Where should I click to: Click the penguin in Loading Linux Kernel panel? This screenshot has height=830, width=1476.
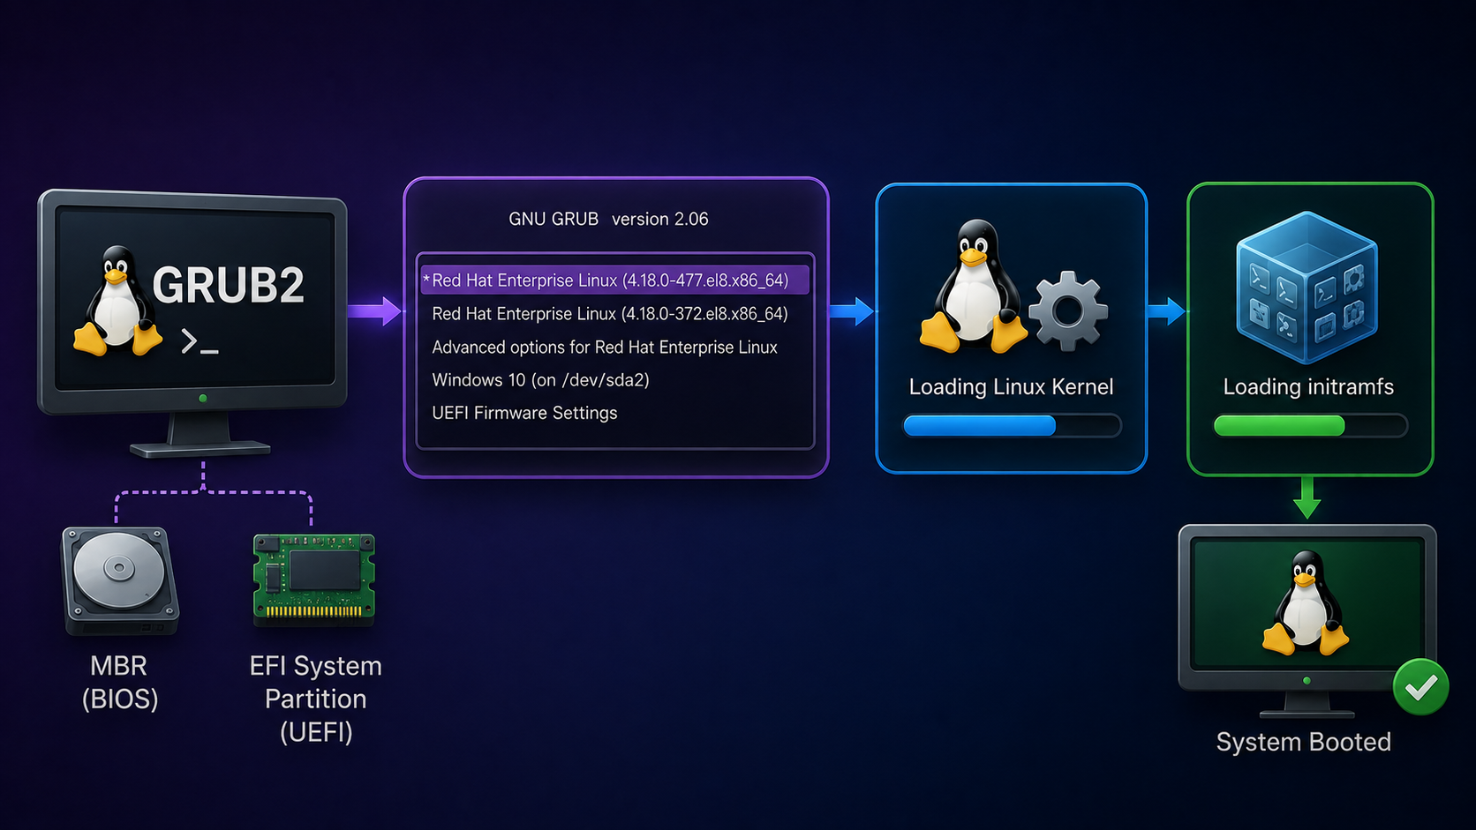coord(973,285)
